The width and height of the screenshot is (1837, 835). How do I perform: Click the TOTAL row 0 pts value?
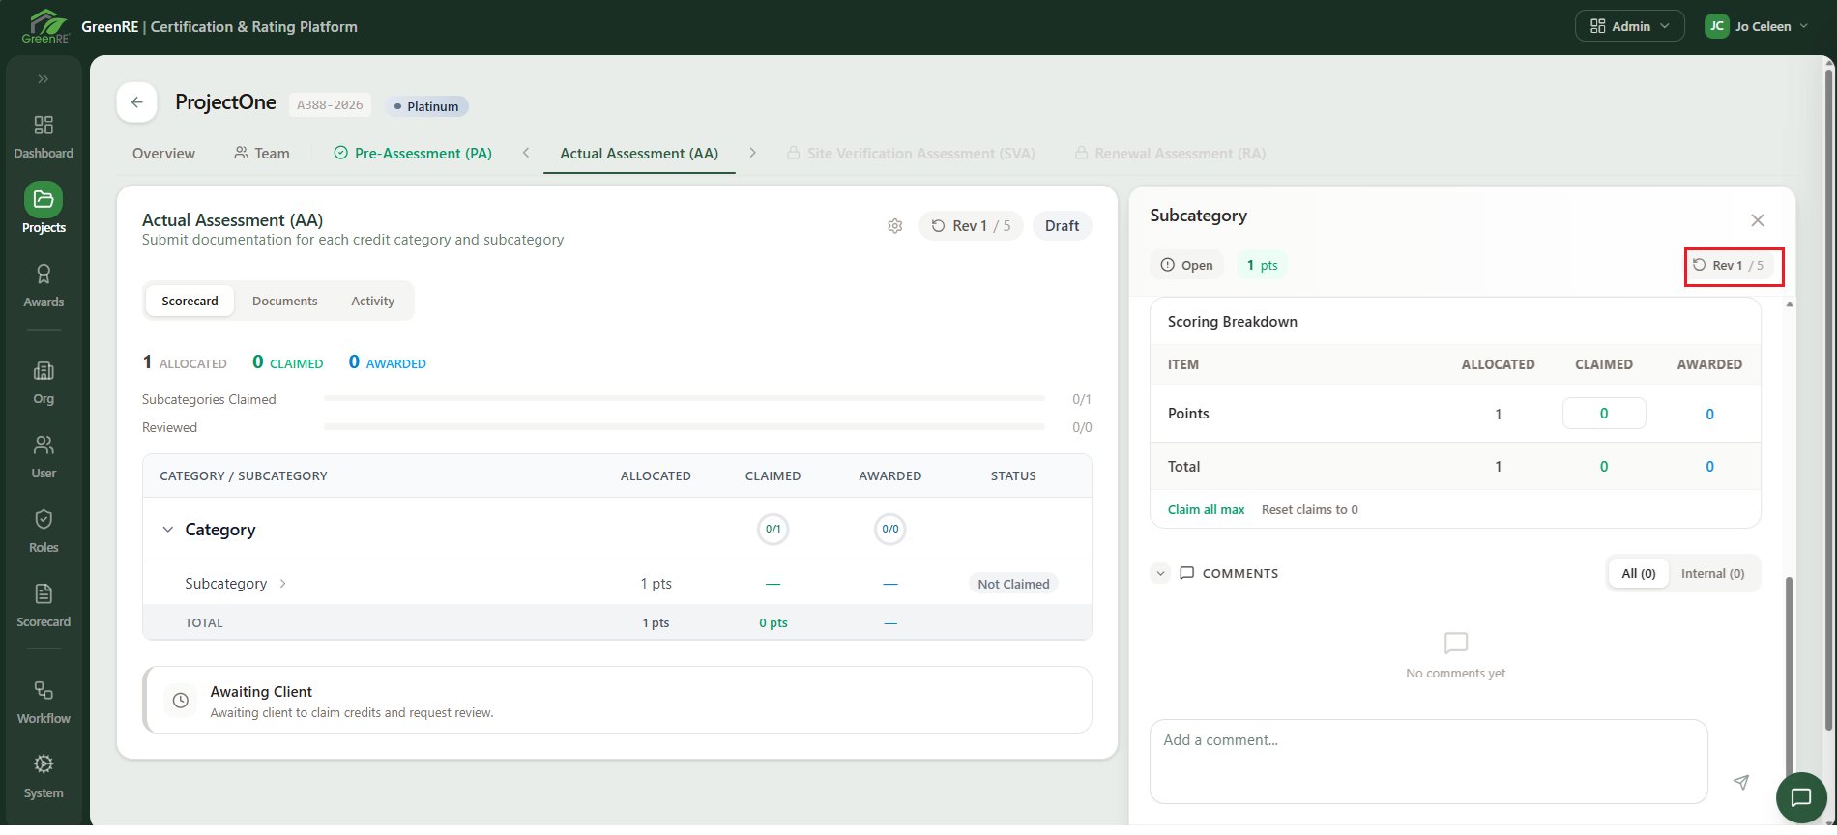[773, 623]
